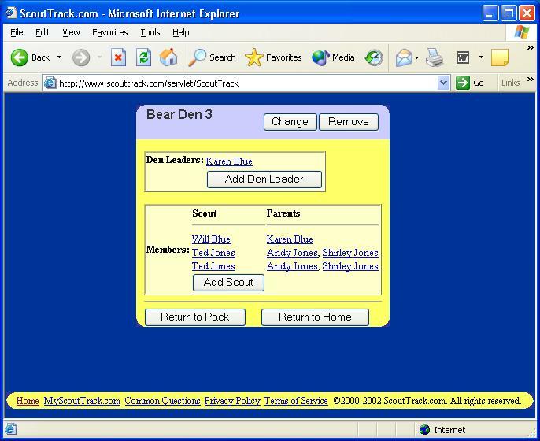Image resolution: width=540 pixels, height=441 pixels.
Task: Click the Add Den Leader button
Action: 264,180
